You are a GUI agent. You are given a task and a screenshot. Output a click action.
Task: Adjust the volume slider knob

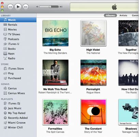[50, 7]
